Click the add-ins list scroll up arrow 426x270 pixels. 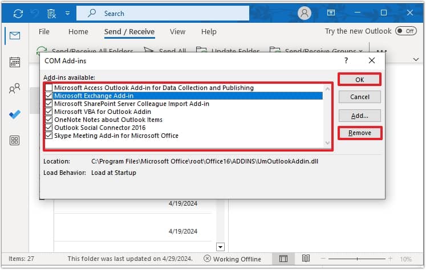pyautogui.click(x=327, y=89)
